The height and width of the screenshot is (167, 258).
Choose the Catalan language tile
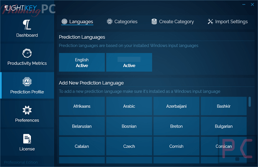pos(82,146)
